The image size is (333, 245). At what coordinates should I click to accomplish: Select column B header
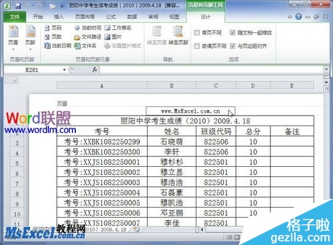pos(172,85)
